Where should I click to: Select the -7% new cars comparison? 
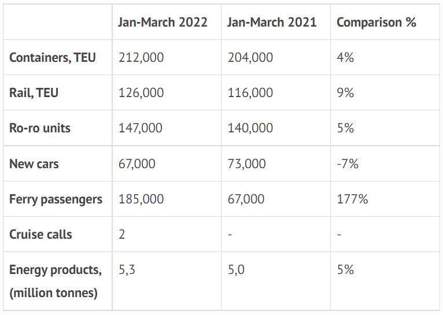click(x=348, y=164)
